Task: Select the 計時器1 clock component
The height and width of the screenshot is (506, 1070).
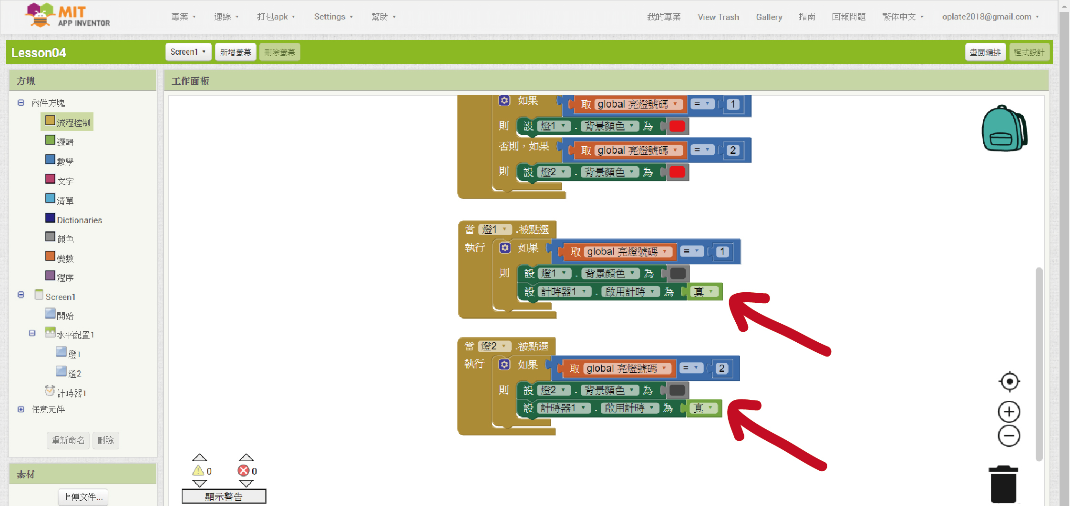Action: (65, 392)
